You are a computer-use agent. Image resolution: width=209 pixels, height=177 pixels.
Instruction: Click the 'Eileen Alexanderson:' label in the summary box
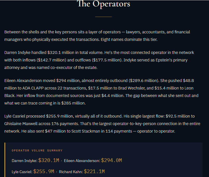click(82, 161)
